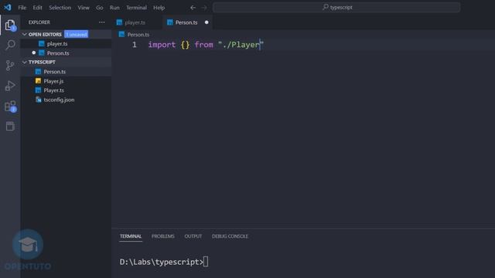Click the VS Code logo icon
Screen dimensions: 495x278
8,7
